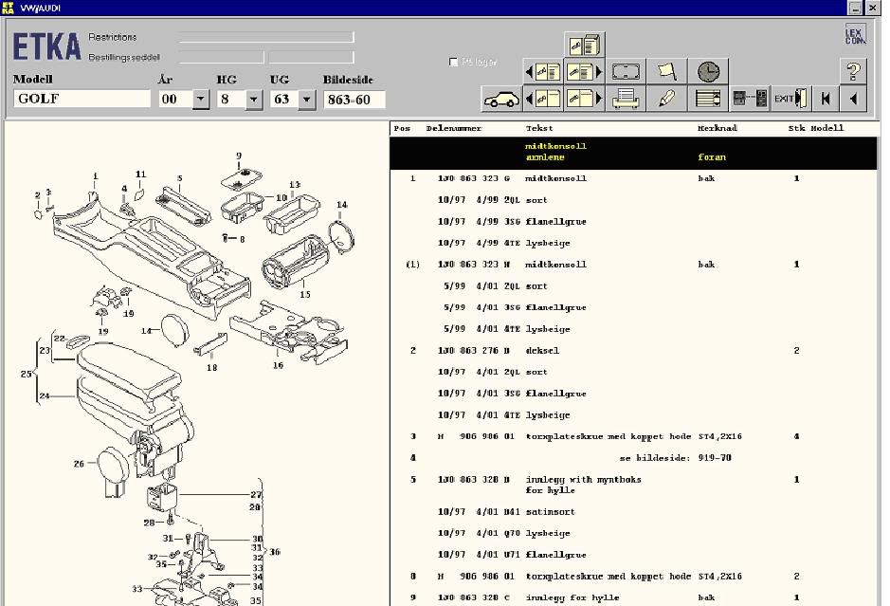Screen dimensions: 890x606
Task: Open the HG dropdown arrow
Action: (x=254, y=100)
